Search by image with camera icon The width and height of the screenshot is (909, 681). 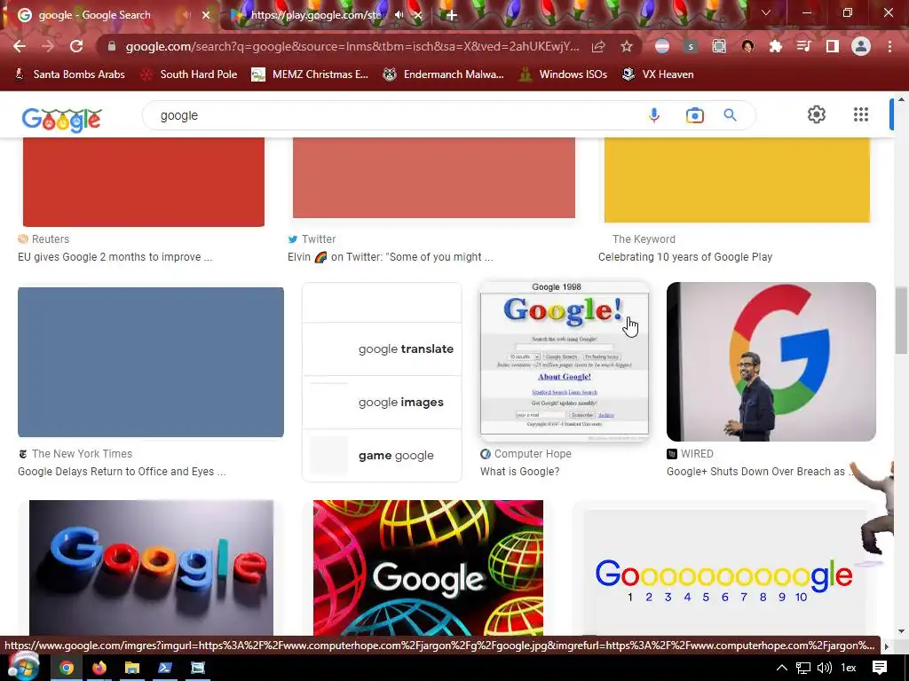[x=694, y=115]
